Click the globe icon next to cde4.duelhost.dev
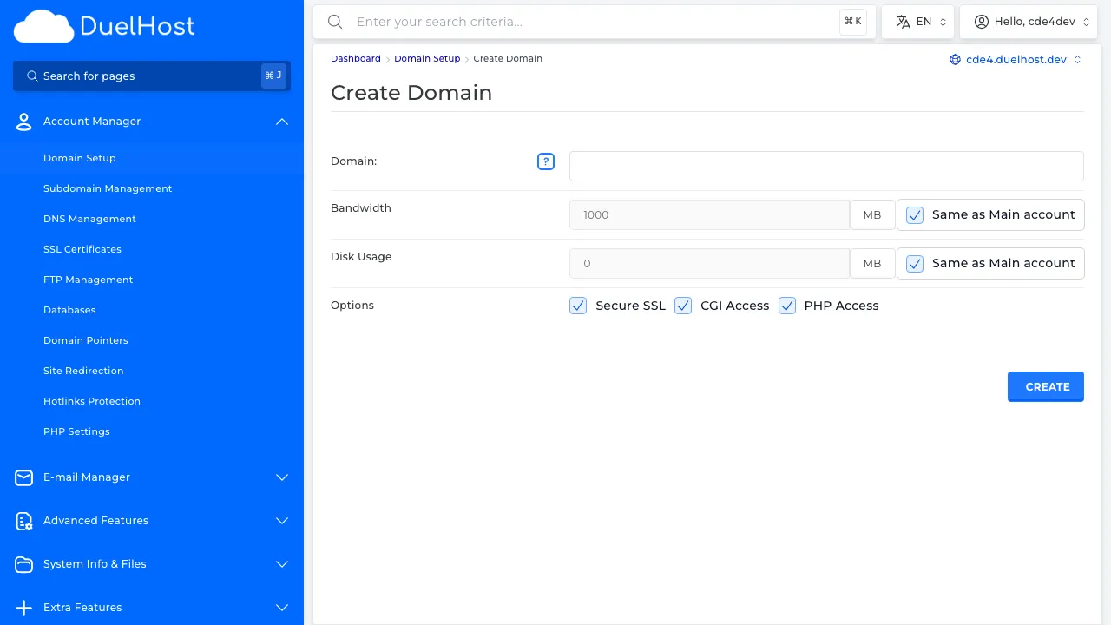 click(x=955, y=59)
